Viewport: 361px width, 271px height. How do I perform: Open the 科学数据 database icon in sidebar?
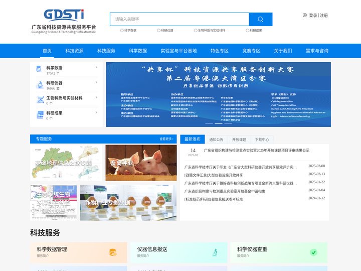point(39,69)
